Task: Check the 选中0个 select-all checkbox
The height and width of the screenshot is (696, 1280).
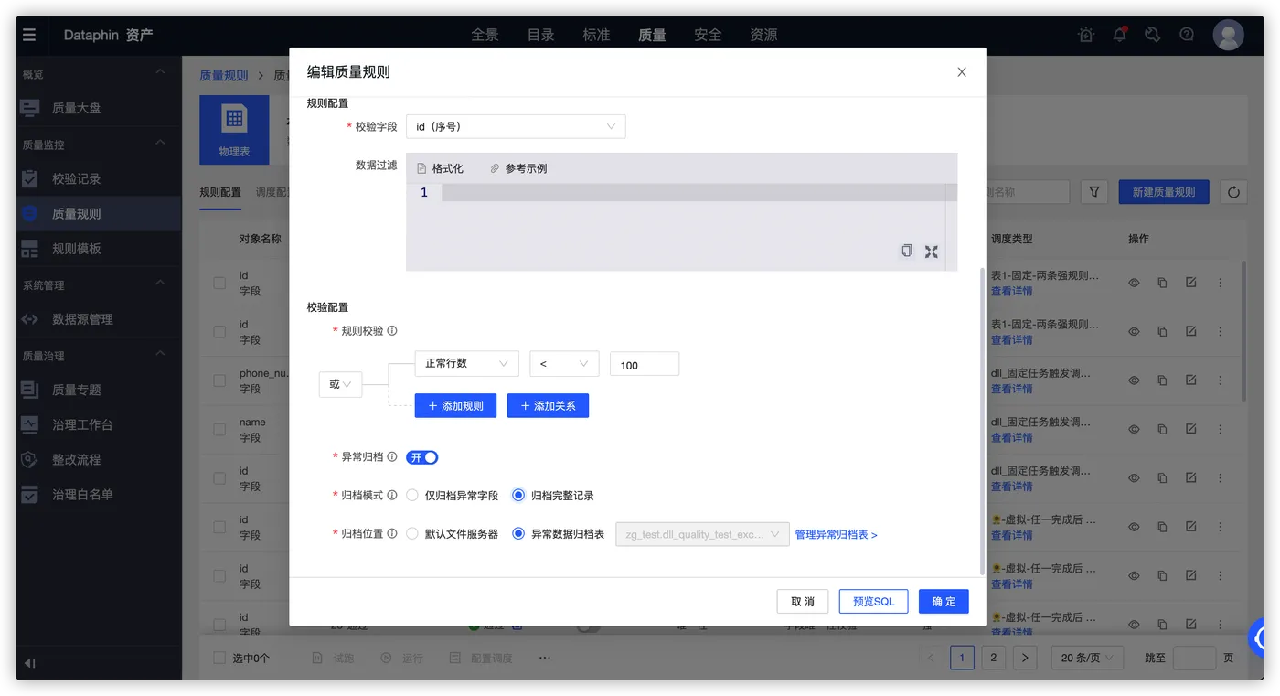Action: (x=219, y=658)
